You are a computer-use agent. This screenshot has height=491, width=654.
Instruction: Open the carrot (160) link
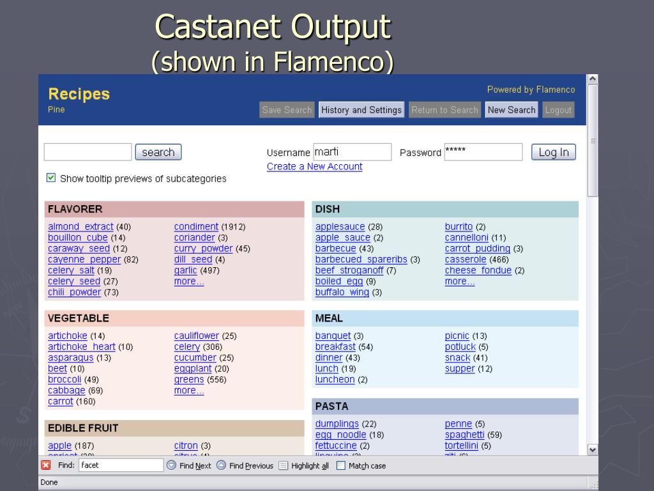[61, 401]
